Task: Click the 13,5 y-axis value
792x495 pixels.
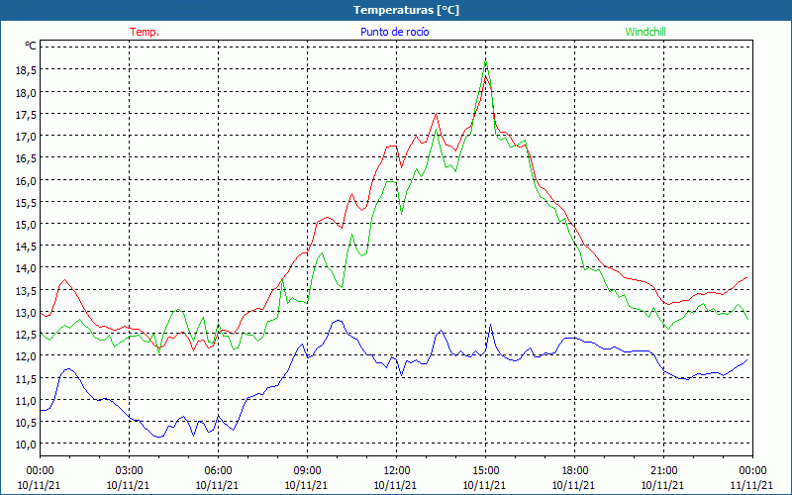Action: point(26,290)
